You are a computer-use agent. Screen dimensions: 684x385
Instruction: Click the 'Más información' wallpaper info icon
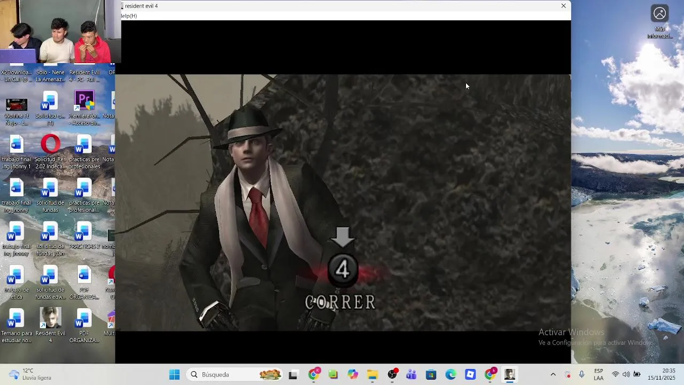(x=660, y=22)
